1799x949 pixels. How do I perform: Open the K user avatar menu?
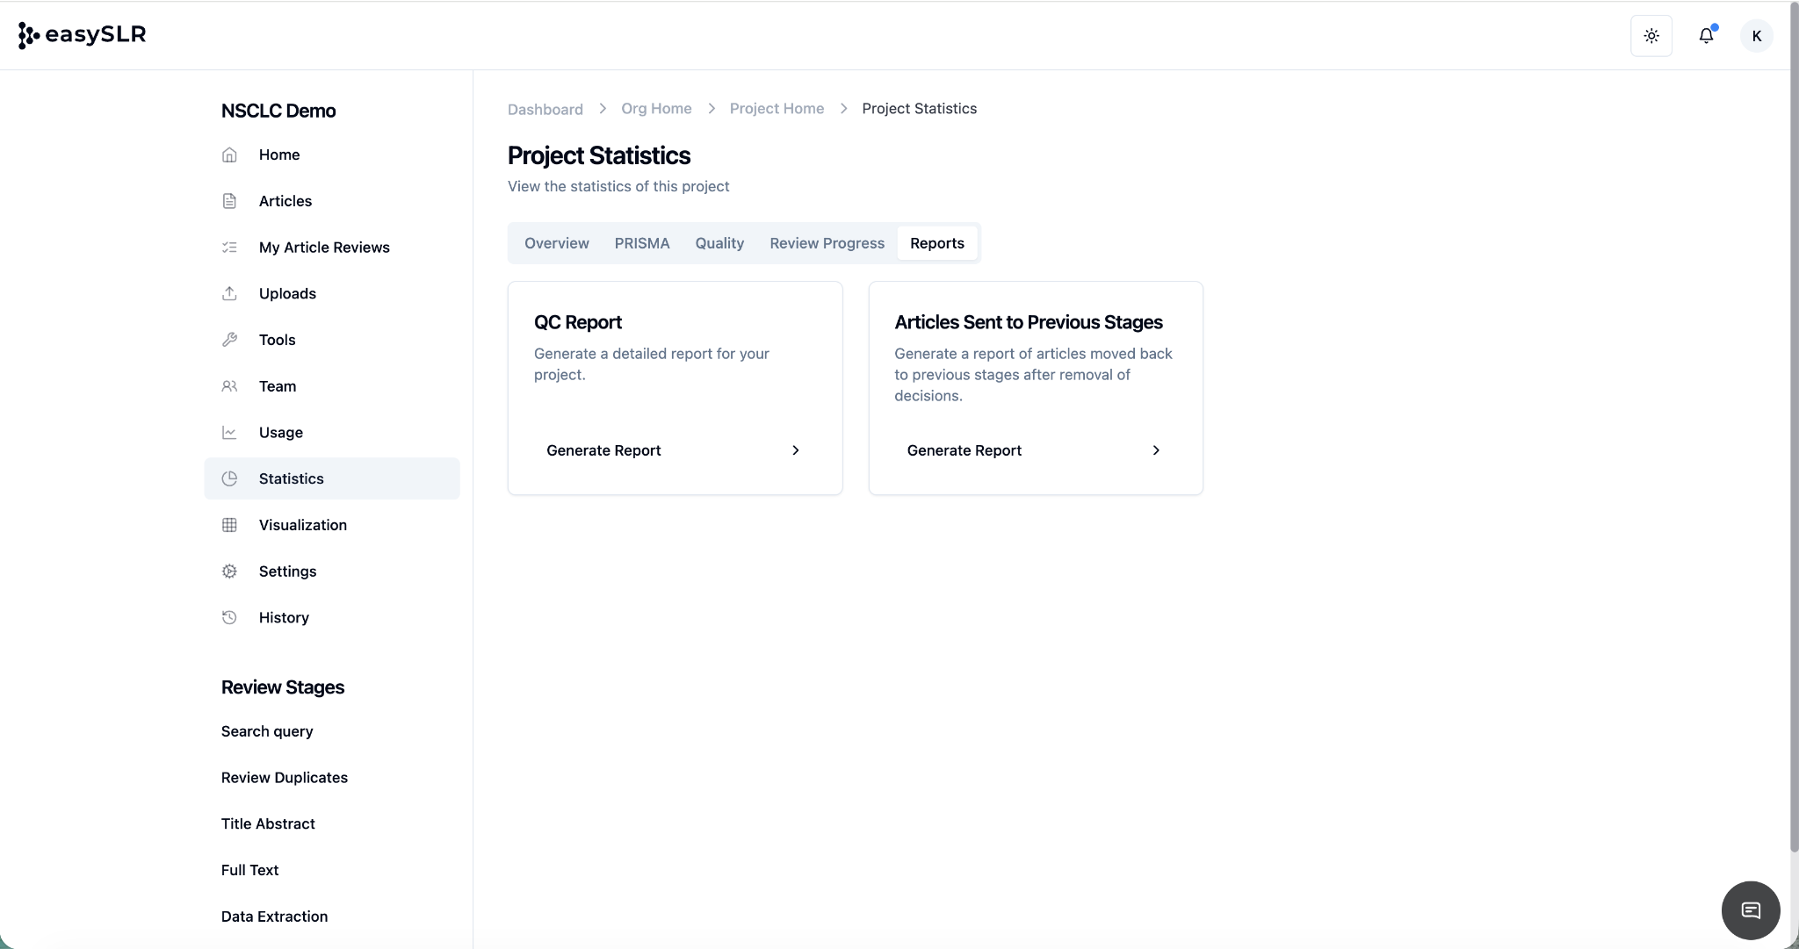(1756, 36)
